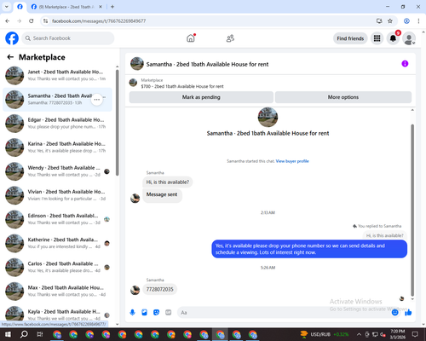Click the Mark as pending button

tap(201, 97)
